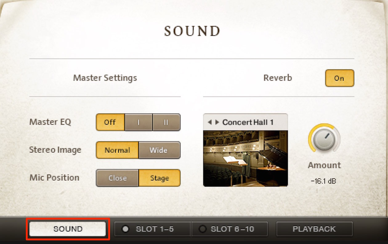Select Master EQ mode II
Screen dimensions: 388x244
[x=166, y=122]
